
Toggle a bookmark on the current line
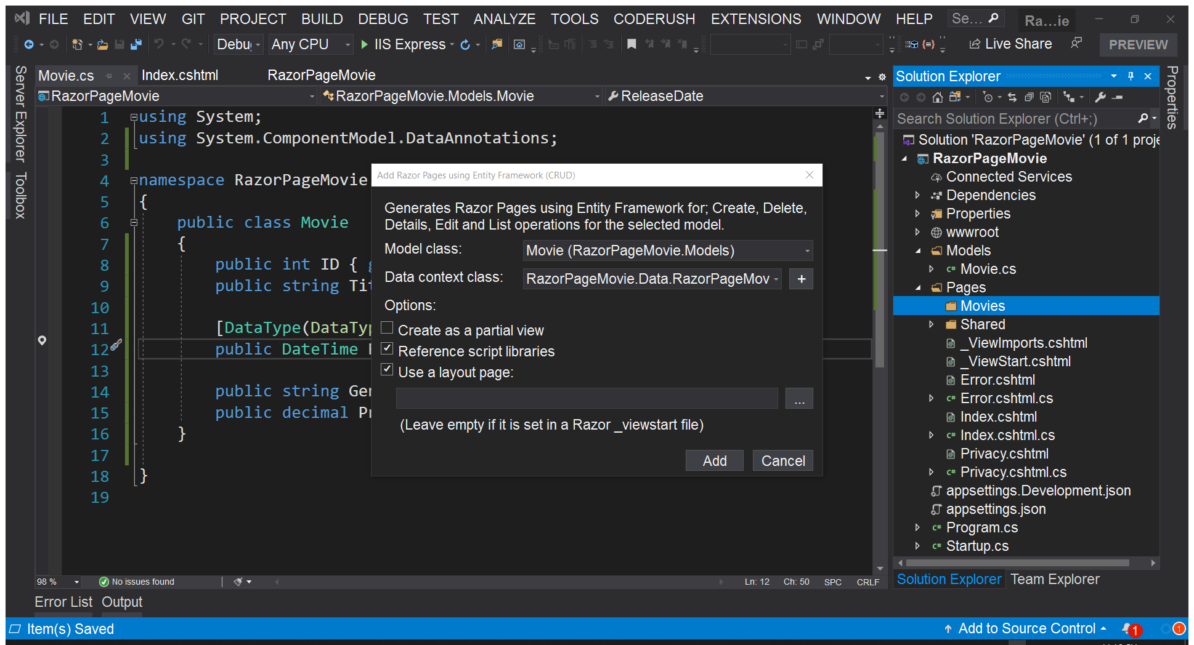[632, 44]
